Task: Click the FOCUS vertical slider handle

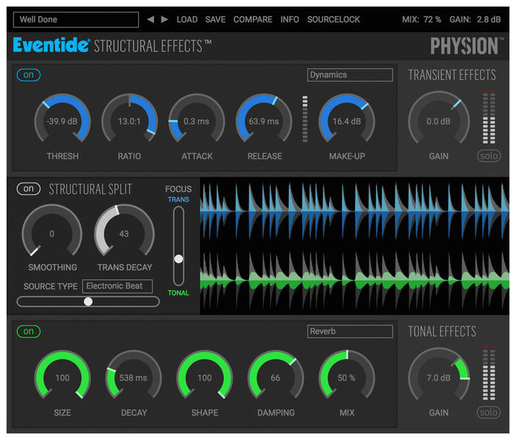Action: [x=178, y=259]
